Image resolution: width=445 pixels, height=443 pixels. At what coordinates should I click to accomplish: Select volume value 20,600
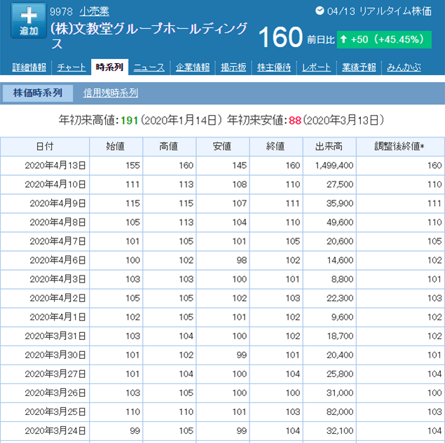[x=340, y=241]
